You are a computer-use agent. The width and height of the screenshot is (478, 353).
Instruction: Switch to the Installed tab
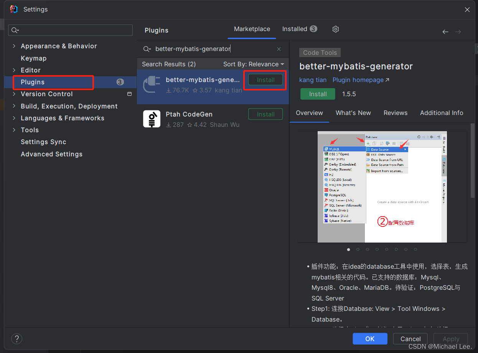click(x=300, y=29)
